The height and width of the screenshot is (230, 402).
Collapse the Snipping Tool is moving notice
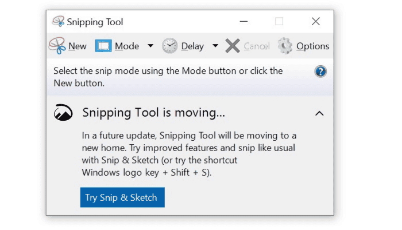(x=319, y=113)
